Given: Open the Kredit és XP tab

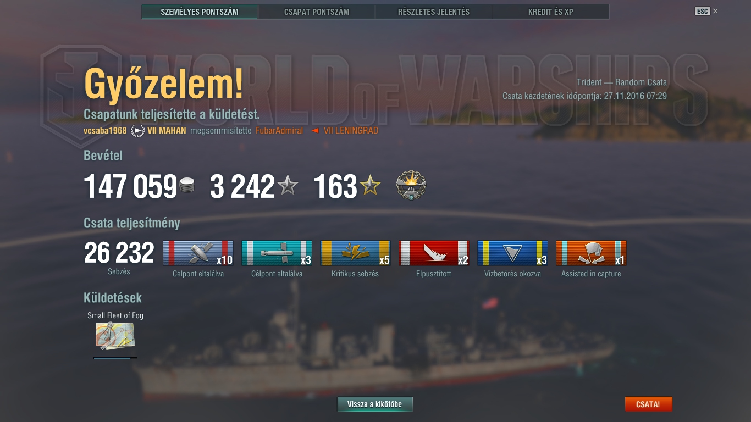Looking at the screenshot, I should 551,12.
